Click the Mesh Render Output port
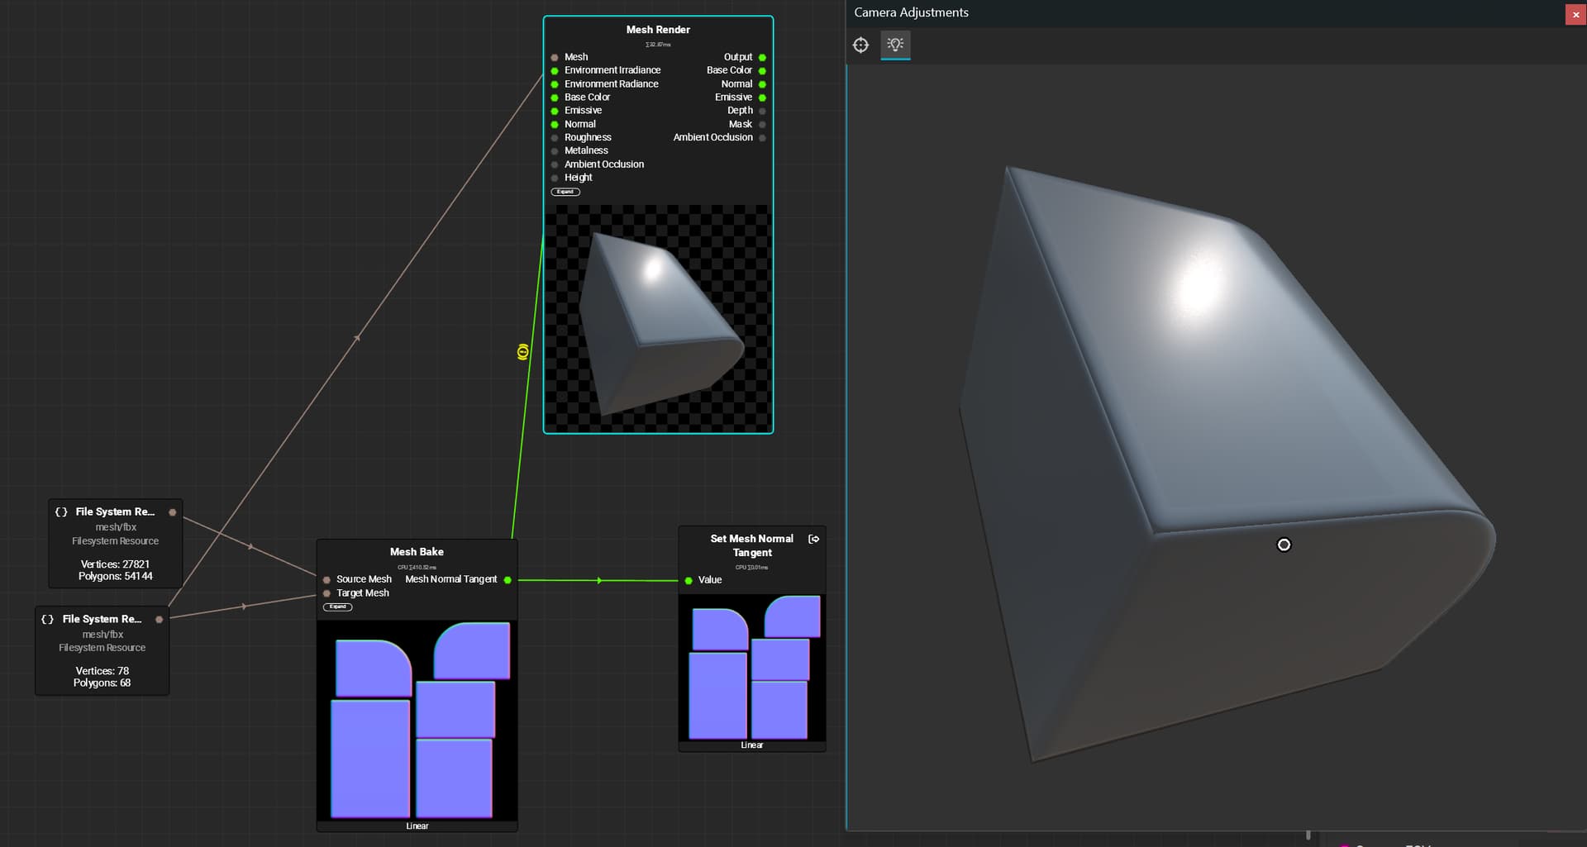1587x847 pixels. click(x=762, y=58)
